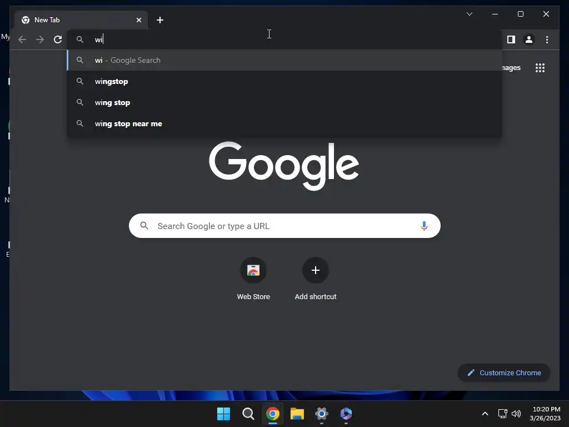Choose the "wing stop near me" suggestion
Screen dimensions: 569x427
[284, 123]
